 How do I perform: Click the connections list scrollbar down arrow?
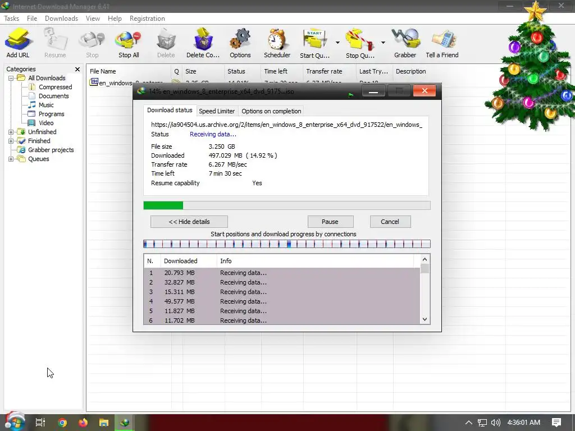[x=425, y=319]
